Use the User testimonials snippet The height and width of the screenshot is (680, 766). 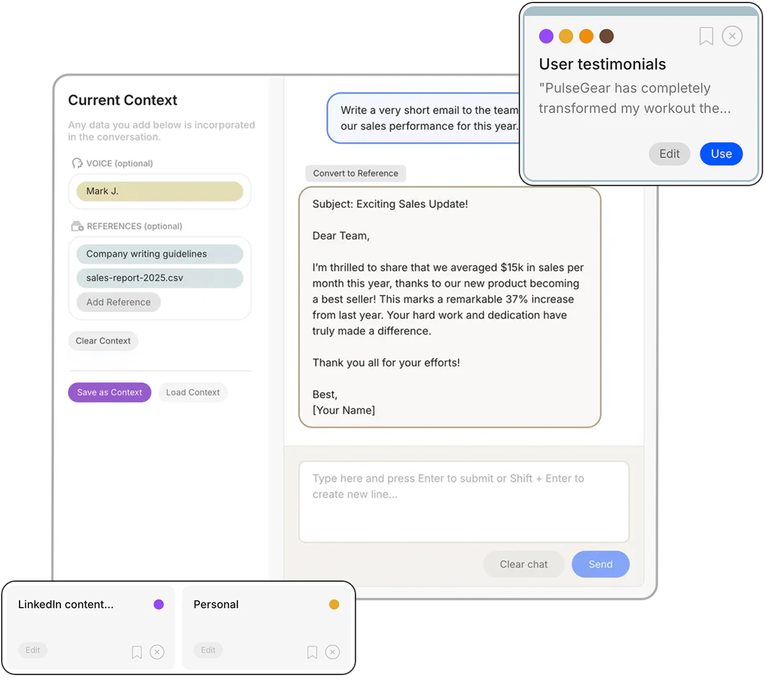pos(721,154)
